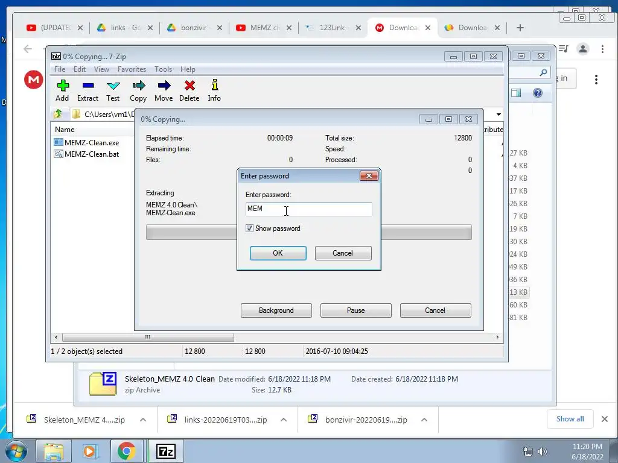Open links-20220619T03 download options chevron
The width and height of the screenshot is (618, 463).
click(284, 420)
